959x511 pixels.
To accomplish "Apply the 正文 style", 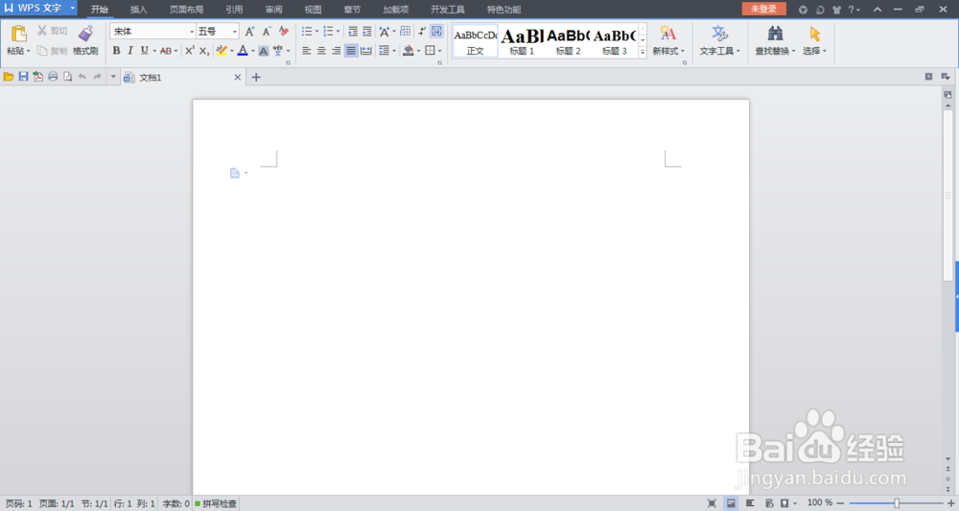I will (476, 41).
